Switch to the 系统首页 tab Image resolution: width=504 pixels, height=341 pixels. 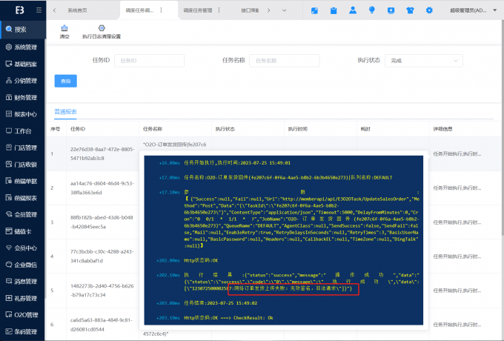[77, 11]
